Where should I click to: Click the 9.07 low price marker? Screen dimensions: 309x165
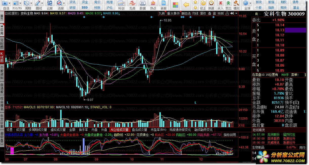click(90, 100)
